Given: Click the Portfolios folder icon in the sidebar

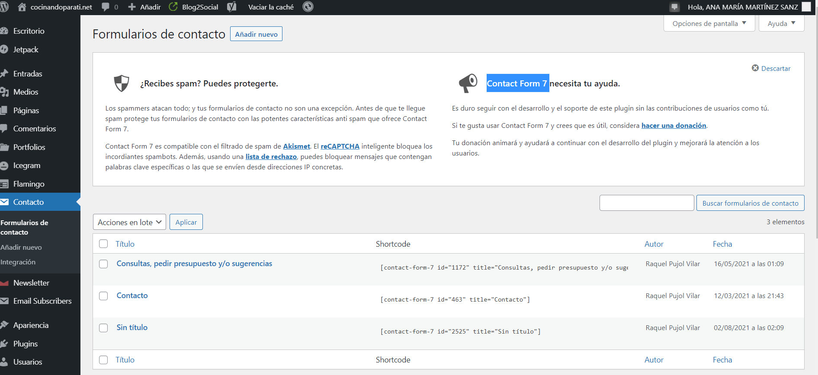Looking at the screenshot, I should tap(4, 147).
